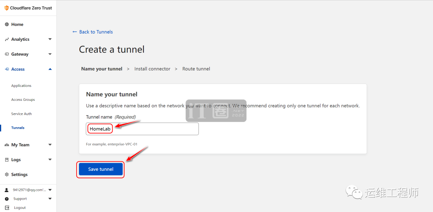This screenshot has height=212, width=433.
Task: Click the Logout link text
Action: coord(20,208)
